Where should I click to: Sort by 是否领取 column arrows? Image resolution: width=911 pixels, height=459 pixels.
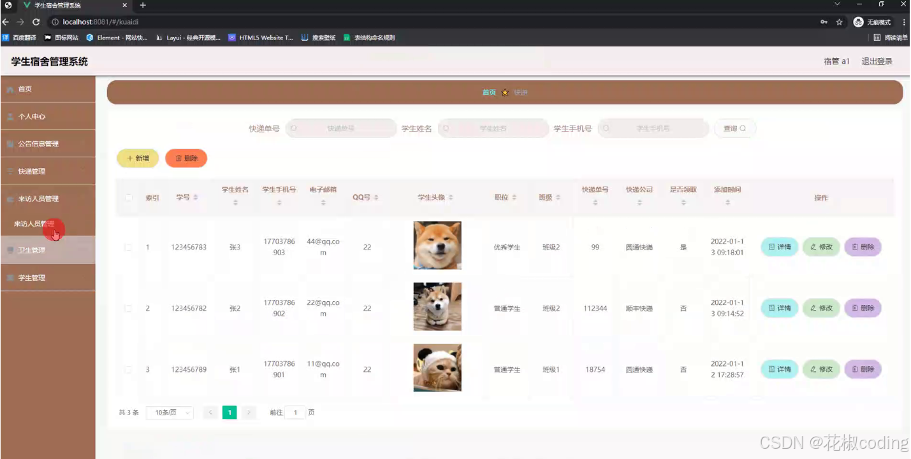[683, 203]
